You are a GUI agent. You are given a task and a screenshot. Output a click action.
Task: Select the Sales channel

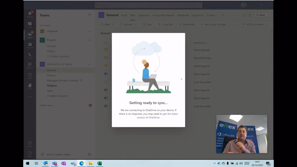pos(50,91)
